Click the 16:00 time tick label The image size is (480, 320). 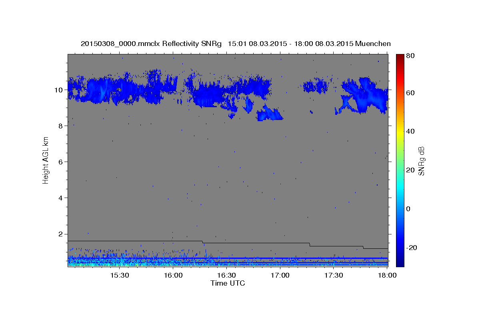point(173,275)
